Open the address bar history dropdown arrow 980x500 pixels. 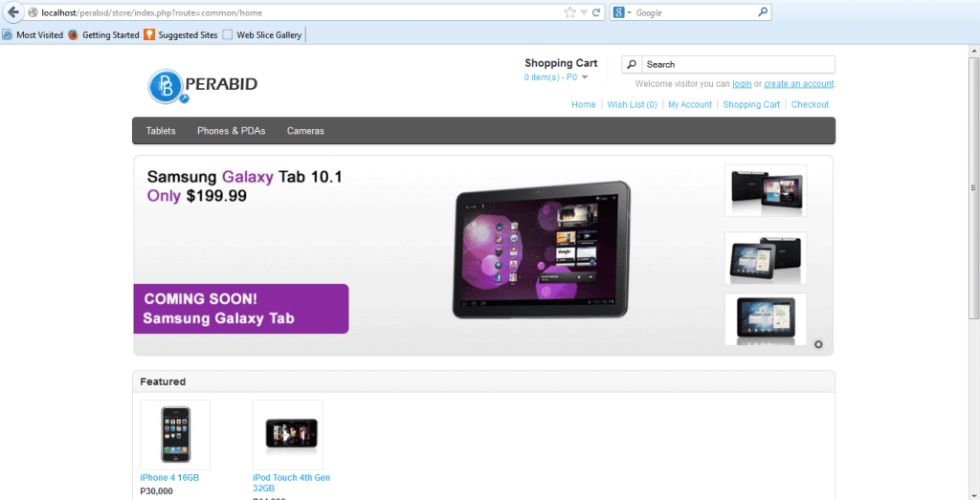(x=584, y=12)
